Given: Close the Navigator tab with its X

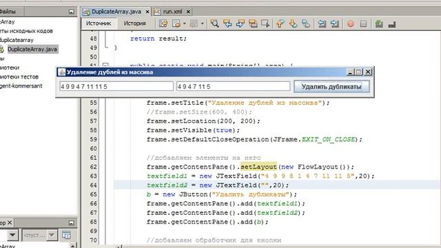Looking at the screenshot, I should click(x=10, y=223).
